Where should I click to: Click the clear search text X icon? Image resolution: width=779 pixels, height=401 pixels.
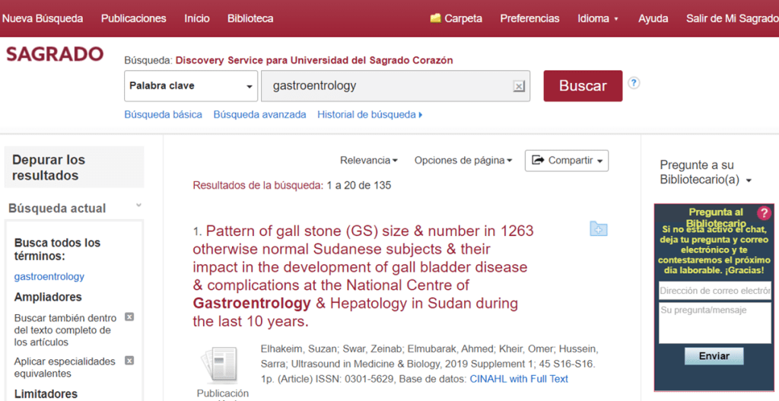point(519,87)
